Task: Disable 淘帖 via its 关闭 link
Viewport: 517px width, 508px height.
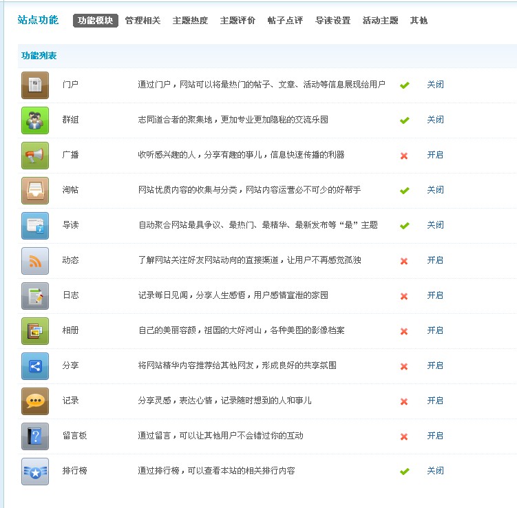Action: pos(435,189)
